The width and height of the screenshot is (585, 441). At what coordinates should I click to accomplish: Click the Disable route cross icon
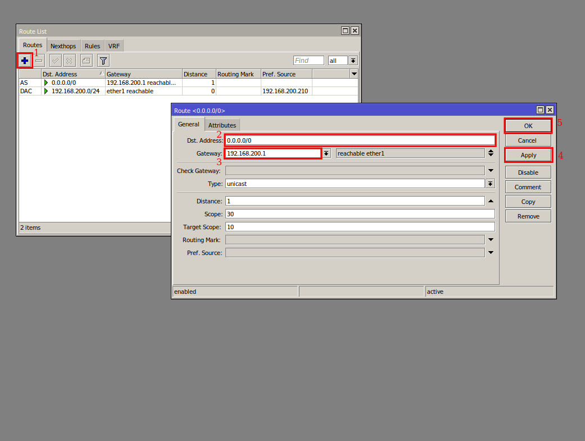click(70, 60)
